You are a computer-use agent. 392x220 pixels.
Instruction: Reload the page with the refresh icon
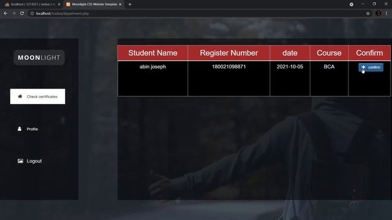pyautogui.click(x=22, y=13)
